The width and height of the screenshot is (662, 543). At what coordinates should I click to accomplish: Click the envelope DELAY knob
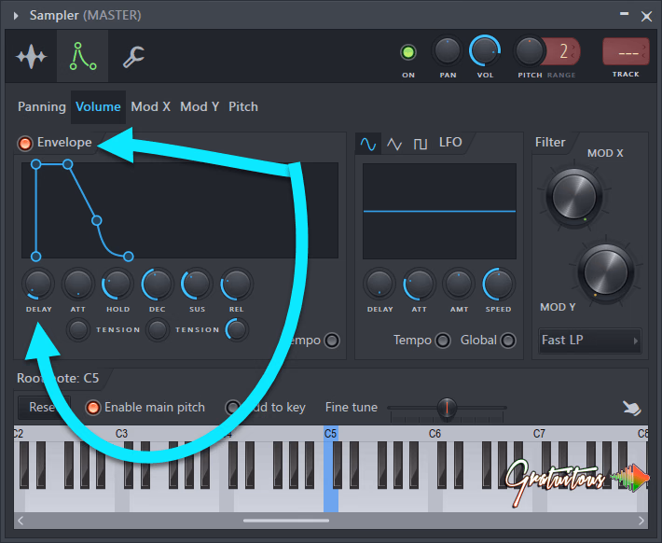coord(38,283)
